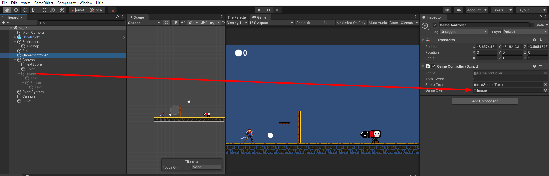This screenshot has height=176, width=549.
Task: Open Game Controller script help
Action: click(534, 66)
